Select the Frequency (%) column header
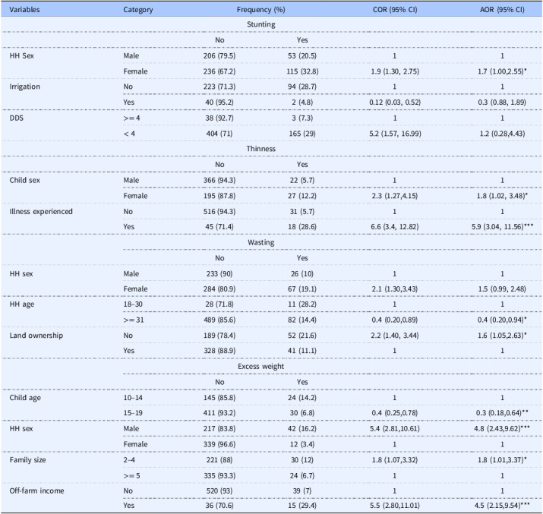 260,10
